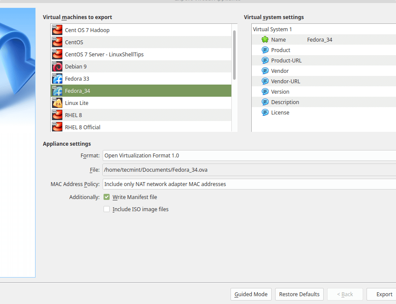Select the Vendor settings row
Viewport: 396px width, 304px height.
point(324,71)
